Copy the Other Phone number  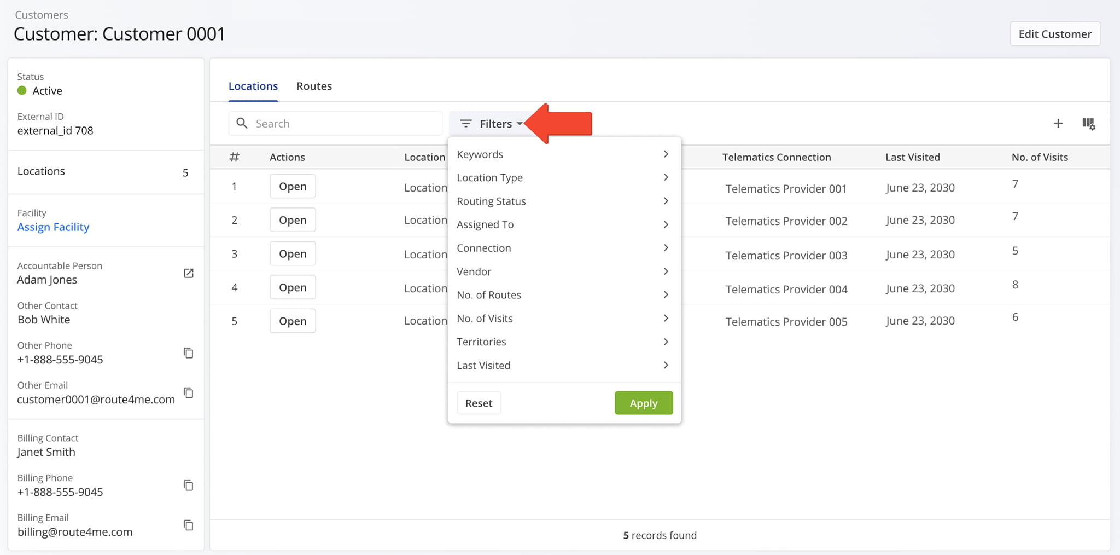pos(189,353)
